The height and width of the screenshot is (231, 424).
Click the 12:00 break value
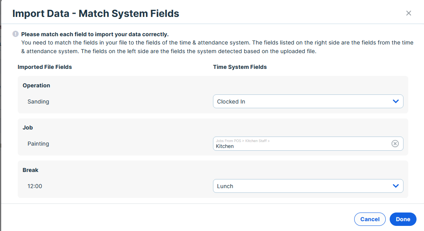[35, 186]
